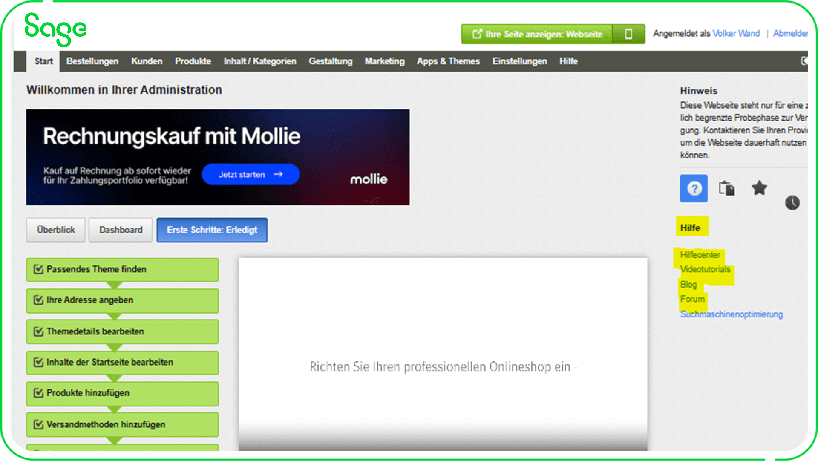Image resolution: width=818 pixels, height=461 pixels.
Task: Open the Start menu tab
Action: coord(43,61)
